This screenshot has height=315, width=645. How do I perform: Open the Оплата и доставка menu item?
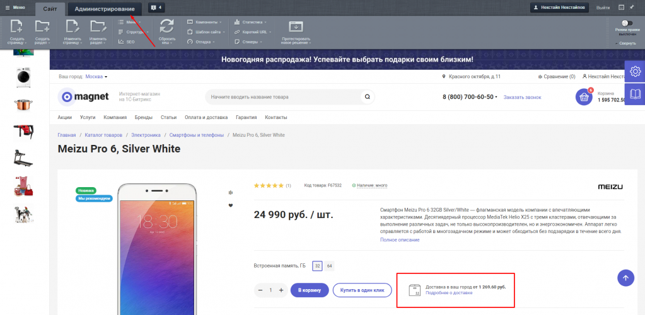(x=206, y=117)
